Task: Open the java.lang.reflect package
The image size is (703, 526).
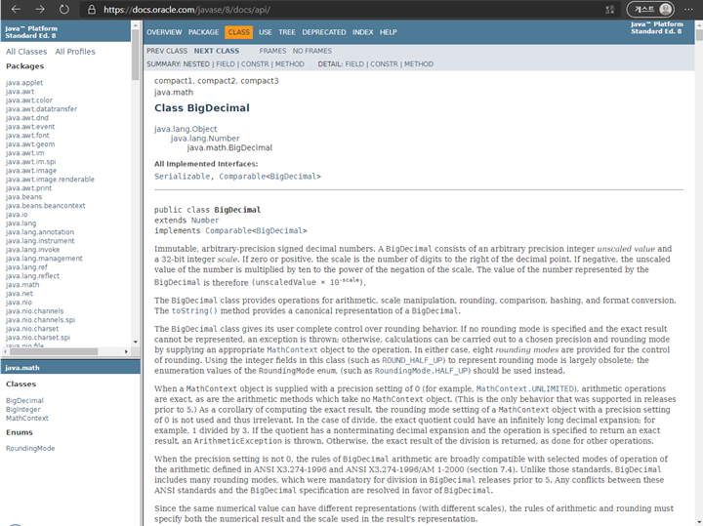Action: (33, 276)
